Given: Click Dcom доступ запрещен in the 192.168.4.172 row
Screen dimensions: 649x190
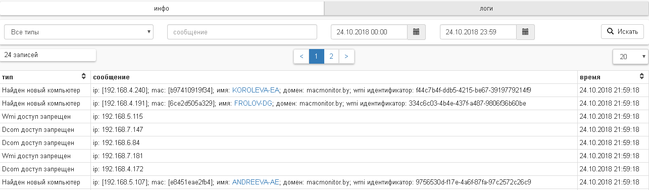Looking at the screenshot, I should (38, 169).
